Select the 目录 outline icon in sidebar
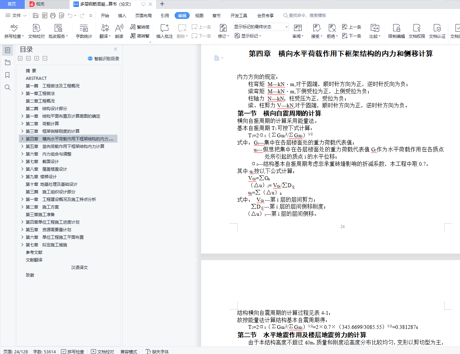The height and width of the screenshot is (354, 460). click(x=8, y=50)
